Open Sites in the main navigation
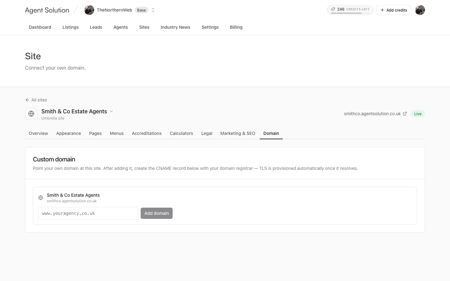Screen dimensions: 450x281 click(144, 27)
